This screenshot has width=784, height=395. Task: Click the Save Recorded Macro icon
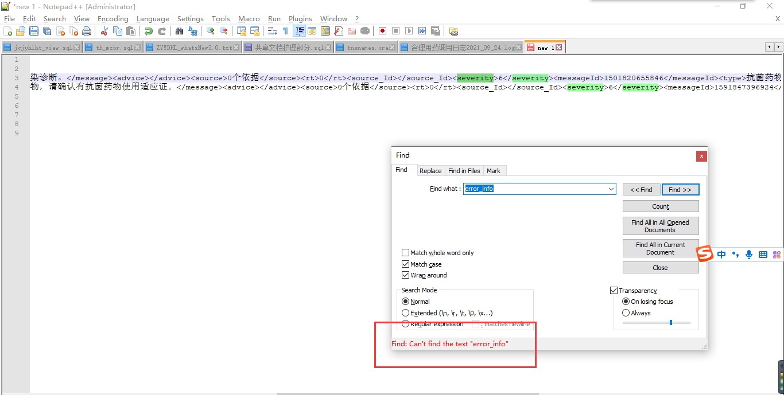[x=435, y=31]
